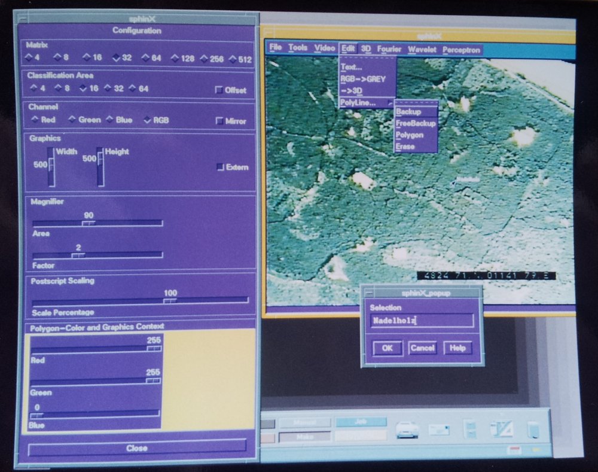Choose RGB->GREY in the Edit menu
Screen dimensions: 598x472
[363, 78]
